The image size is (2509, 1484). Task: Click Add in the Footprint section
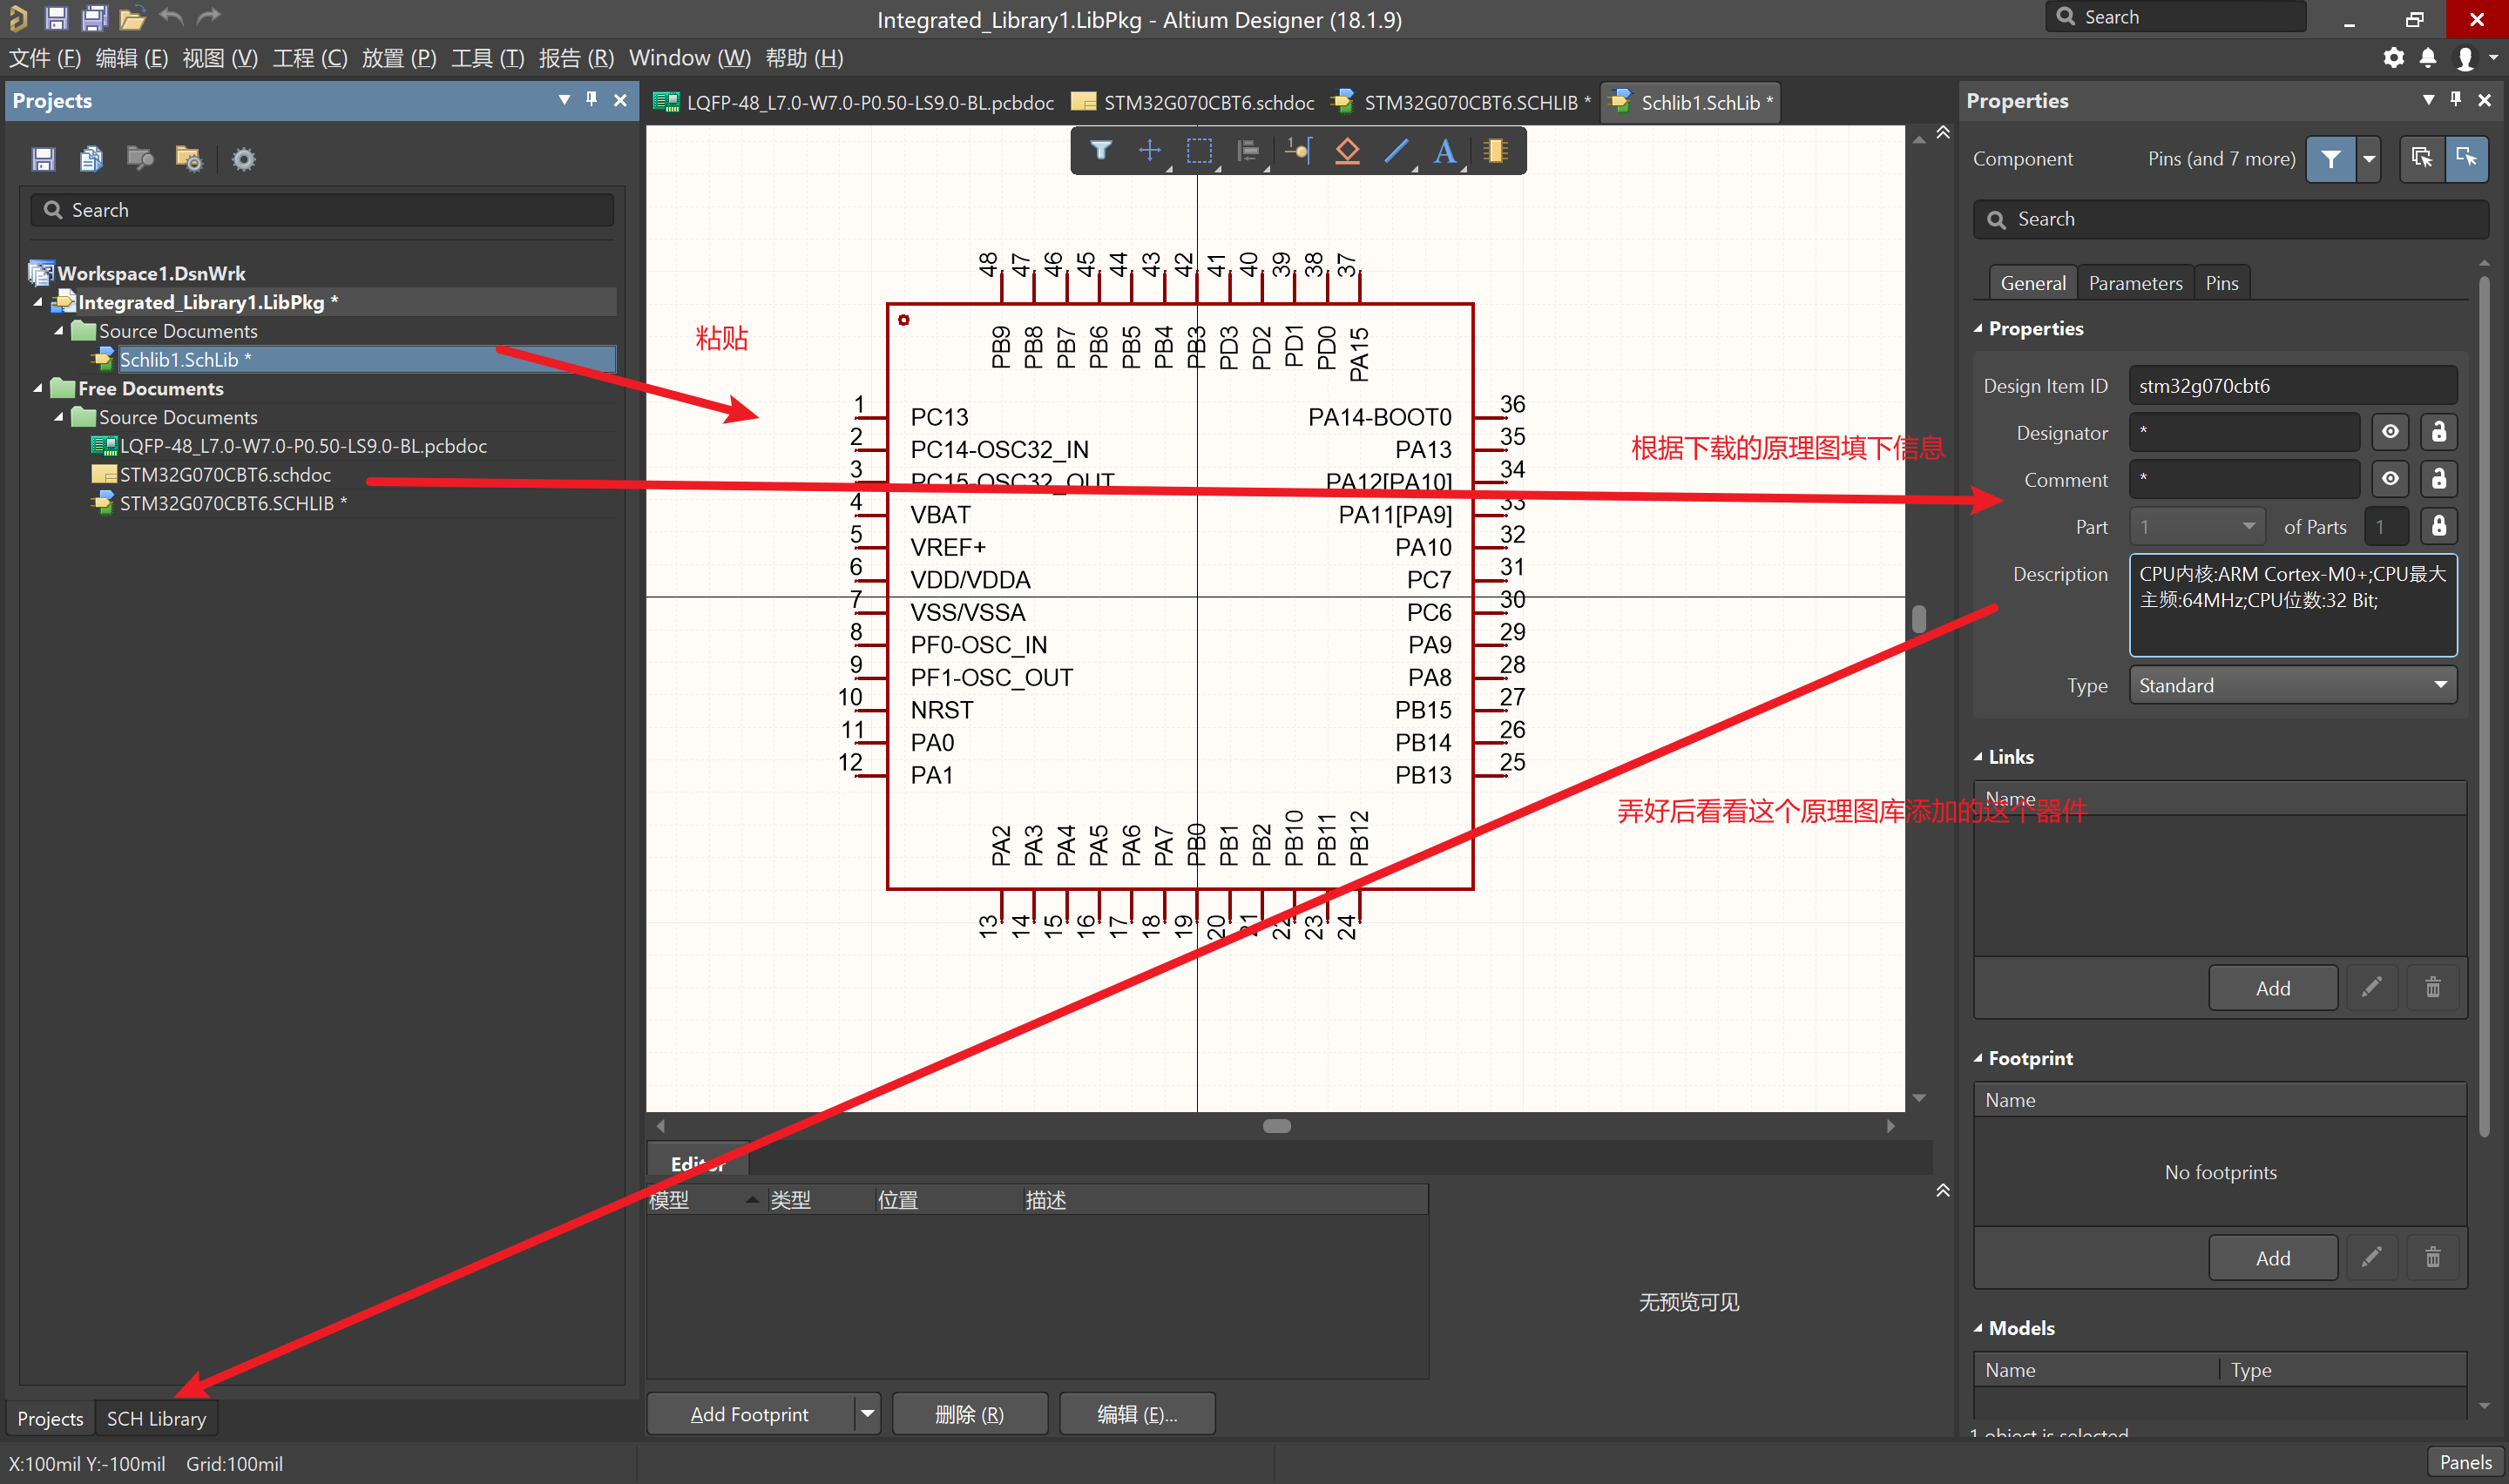click(2272, 1257)
